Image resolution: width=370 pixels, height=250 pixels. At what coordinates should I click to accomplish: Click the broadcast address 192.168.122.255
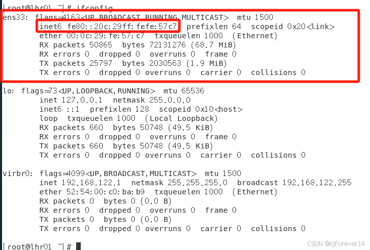[316, 183]
